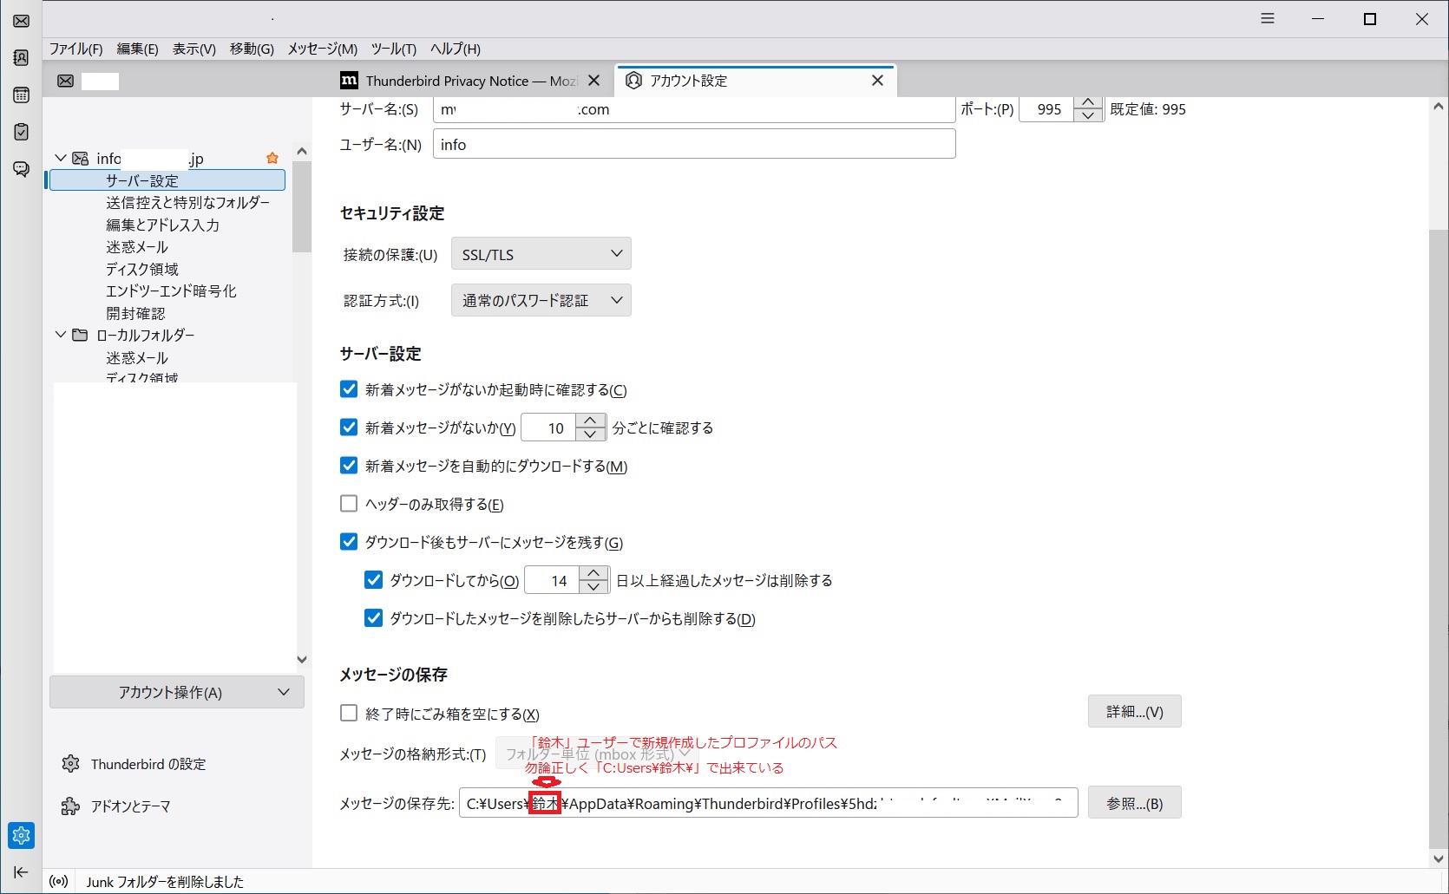The image size is (1449, 894).
Task: Uncheck 新着メッセージを自動的にダウンロードする
Action: point(349,466)
